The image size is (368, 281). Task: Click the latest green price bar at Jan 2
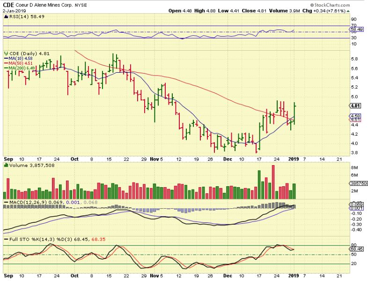point(294,113)
